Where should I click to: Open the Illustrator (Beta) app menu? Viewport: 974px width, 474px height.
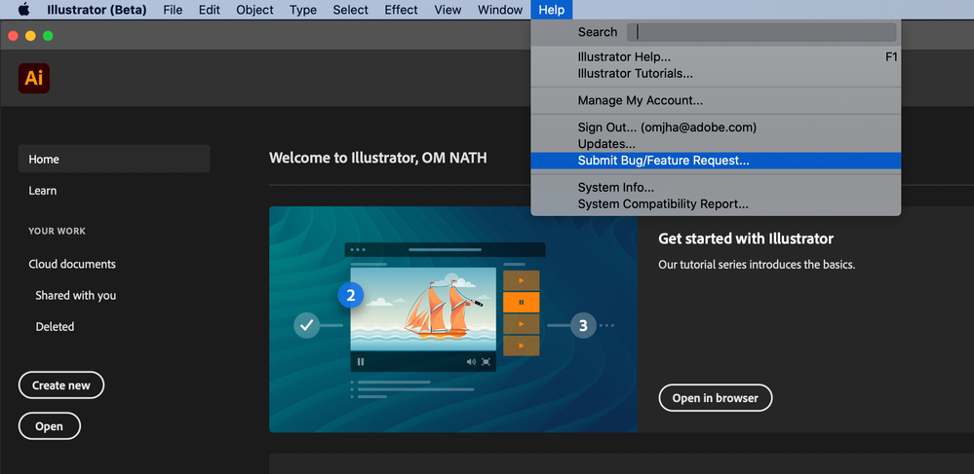pos(97,10)
